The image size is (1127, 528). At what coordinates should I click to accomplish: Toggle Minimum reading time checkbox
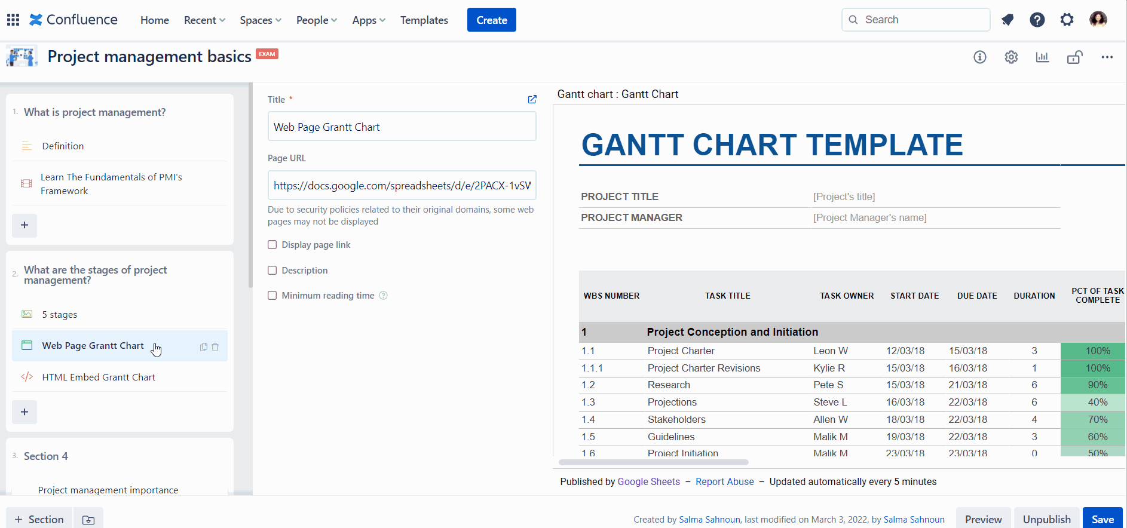[x=272, y=296]
